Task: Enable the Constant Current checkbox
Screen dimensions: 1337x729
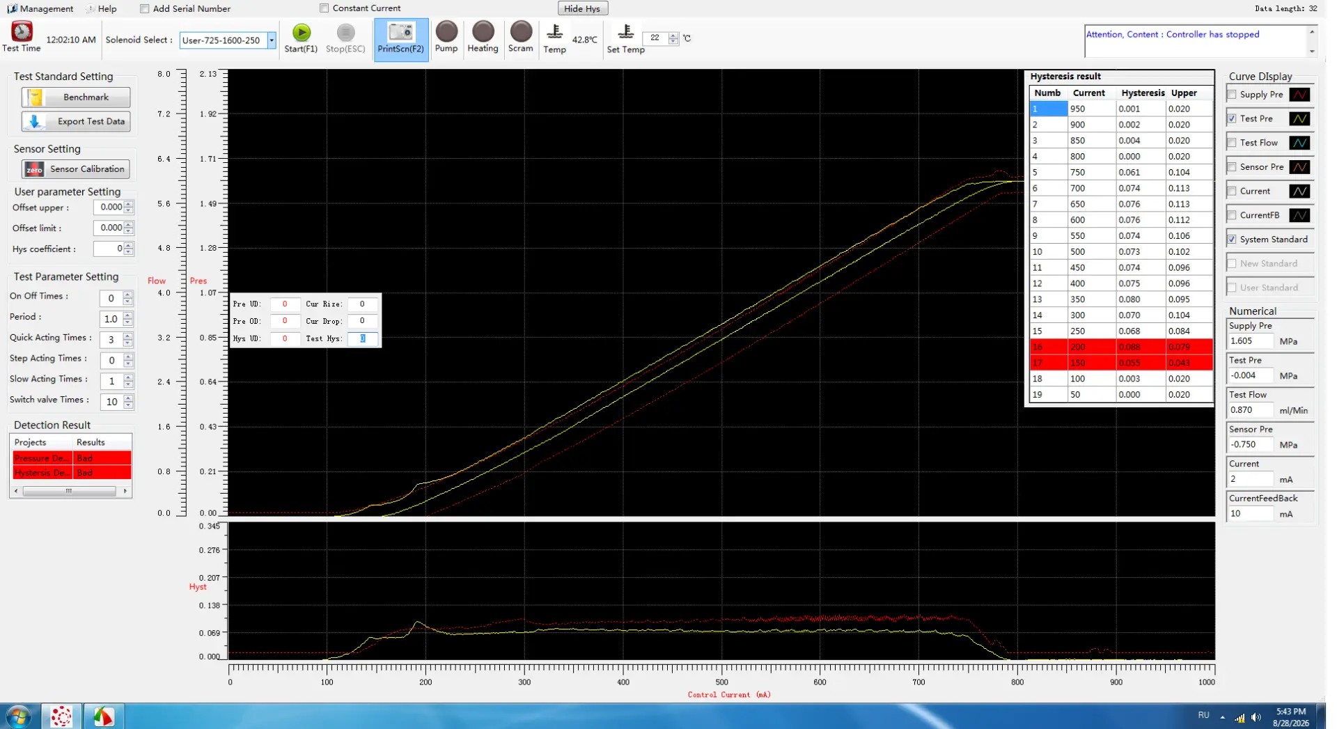Action: (324, 8)
